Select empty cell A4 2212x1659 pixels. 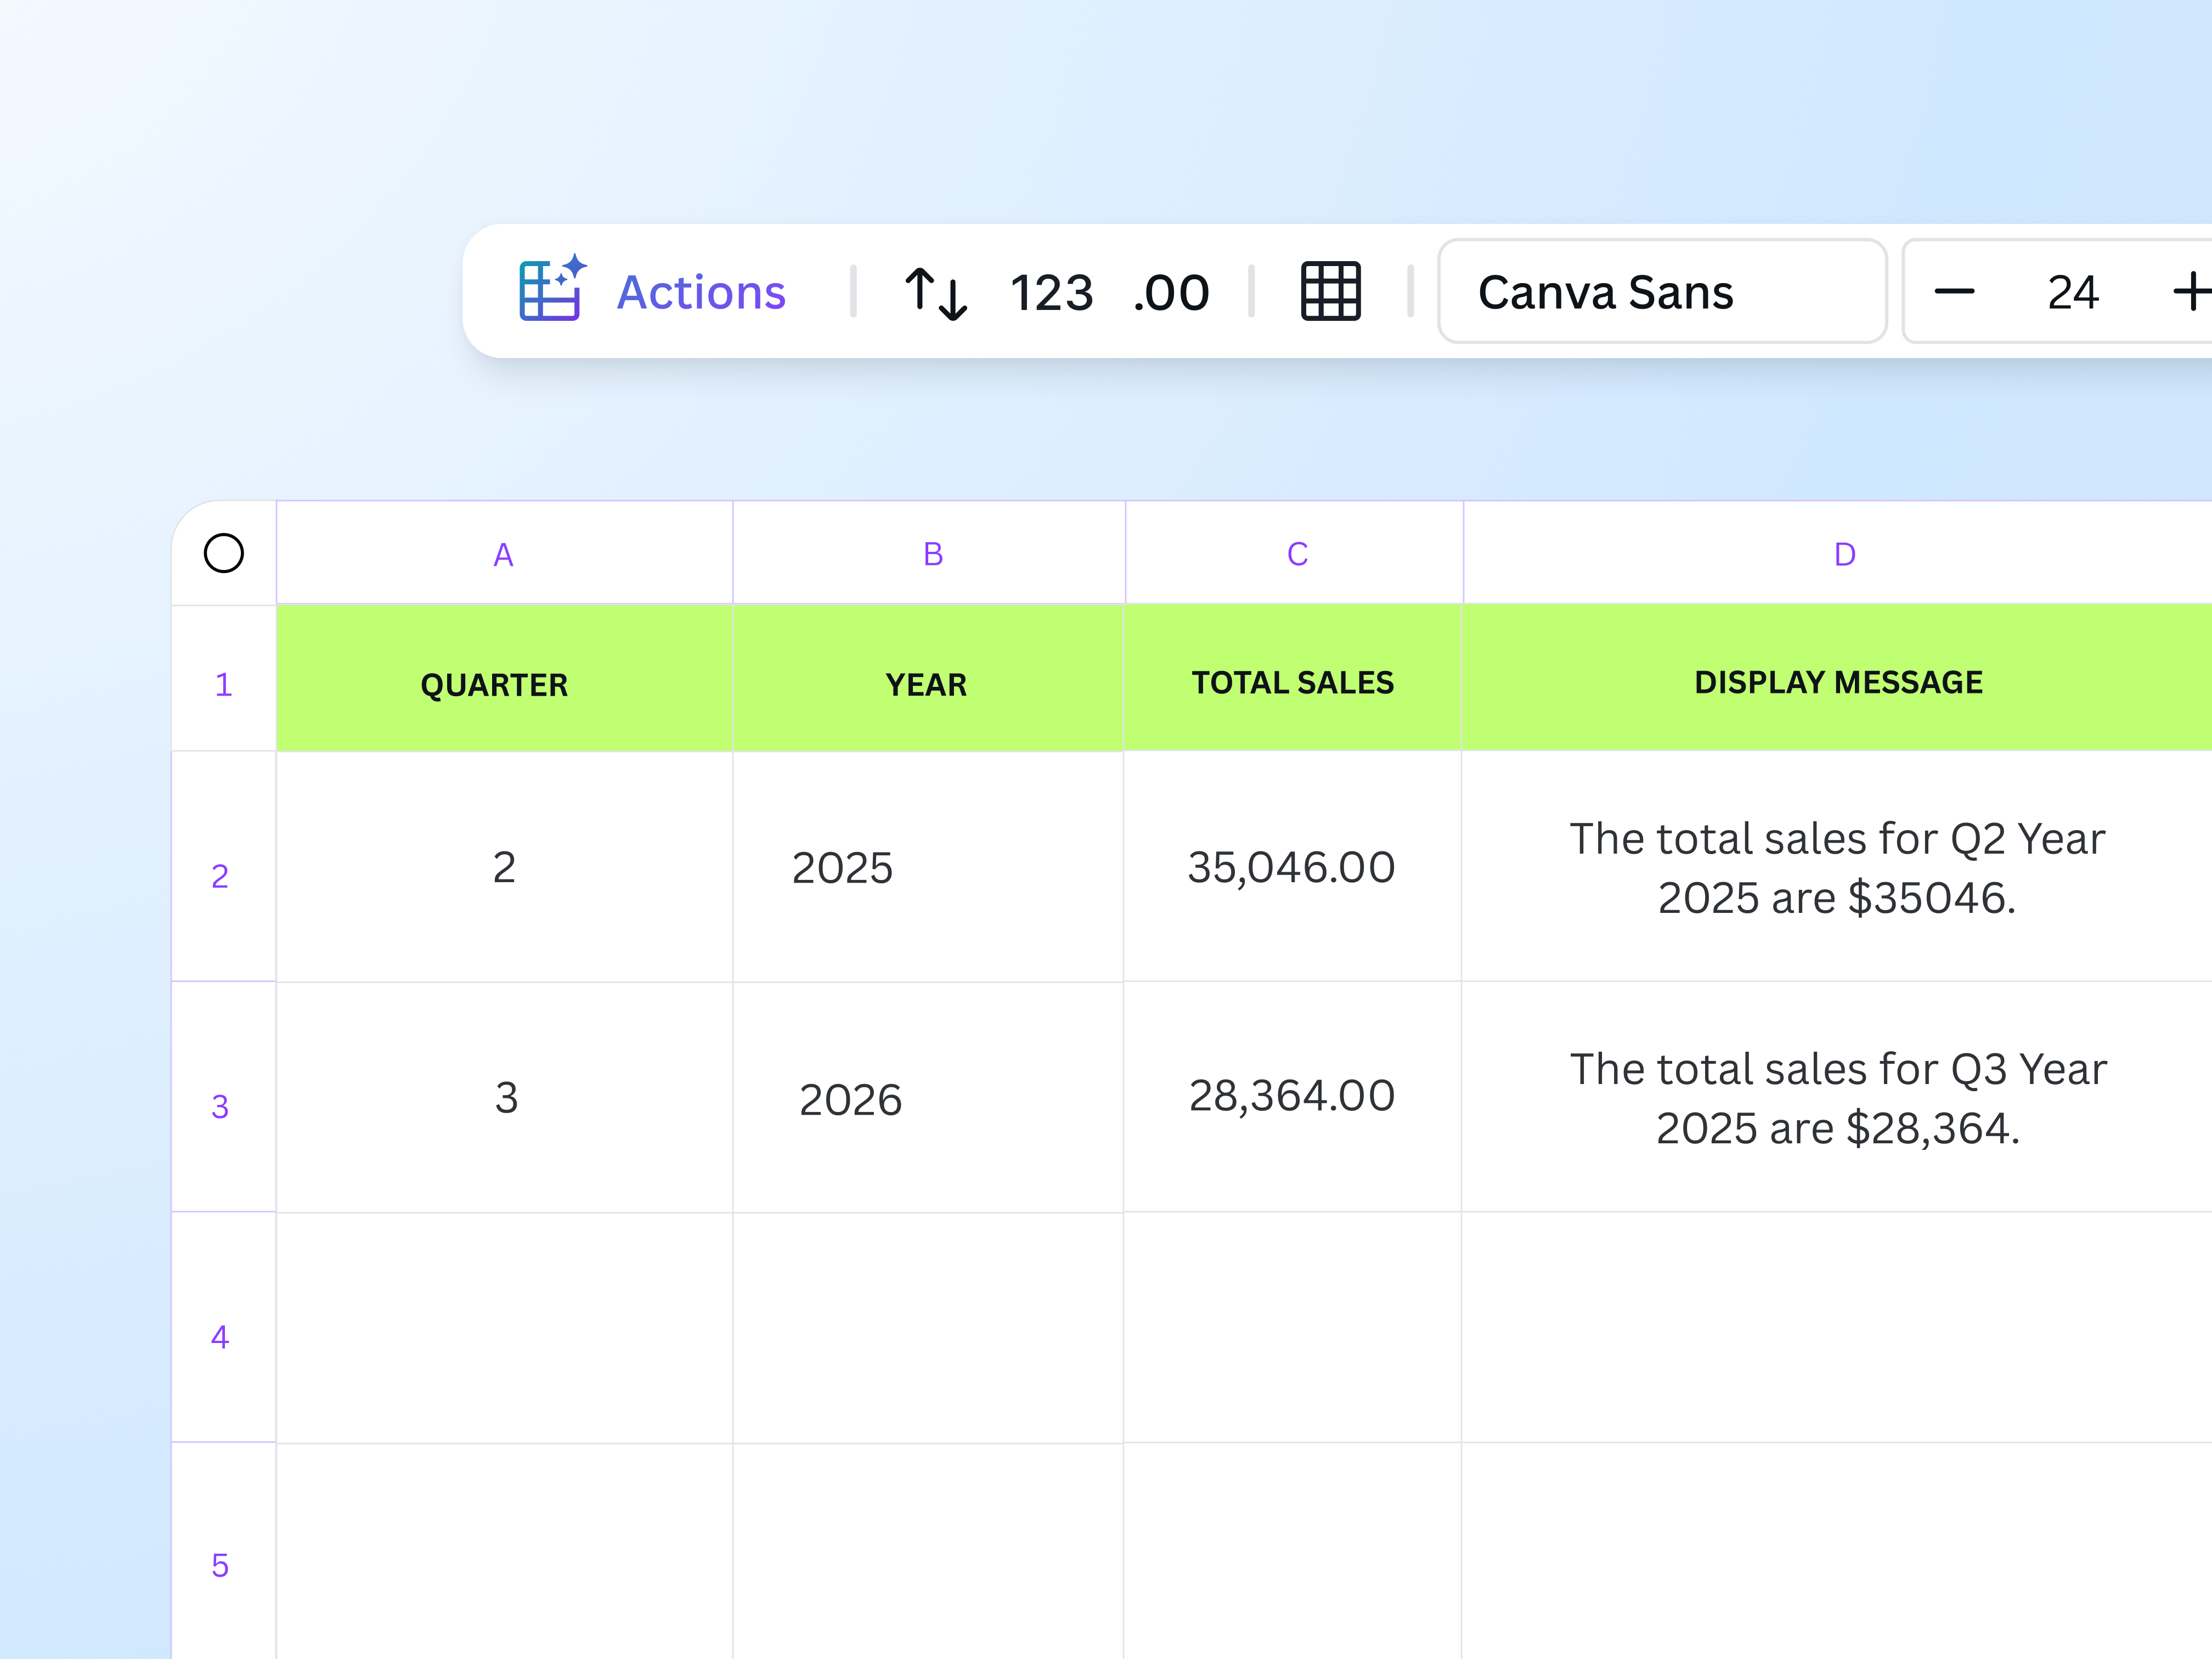tap(504, 1328)
